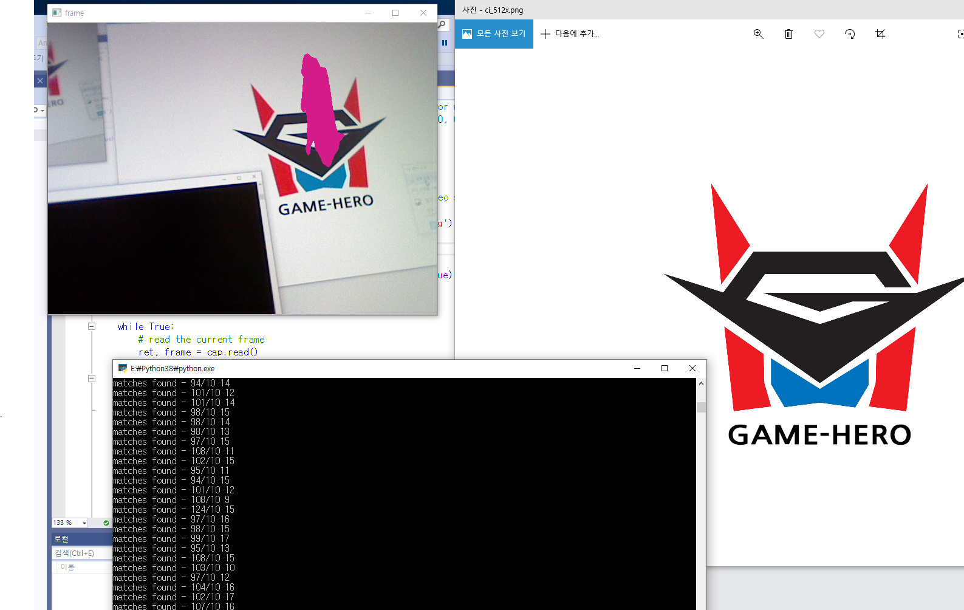Open 모든 사진 보기 in Photos

[x=494, y=34]
